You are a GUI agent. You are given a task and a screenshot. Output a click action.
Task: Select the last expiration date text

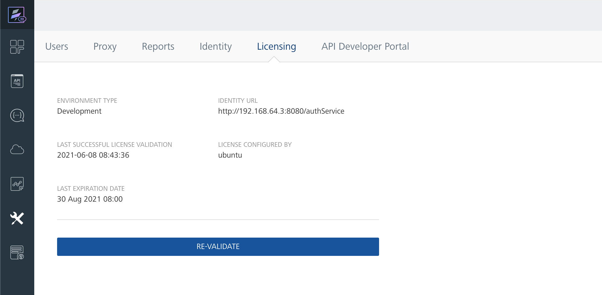(x=90, y=199)
